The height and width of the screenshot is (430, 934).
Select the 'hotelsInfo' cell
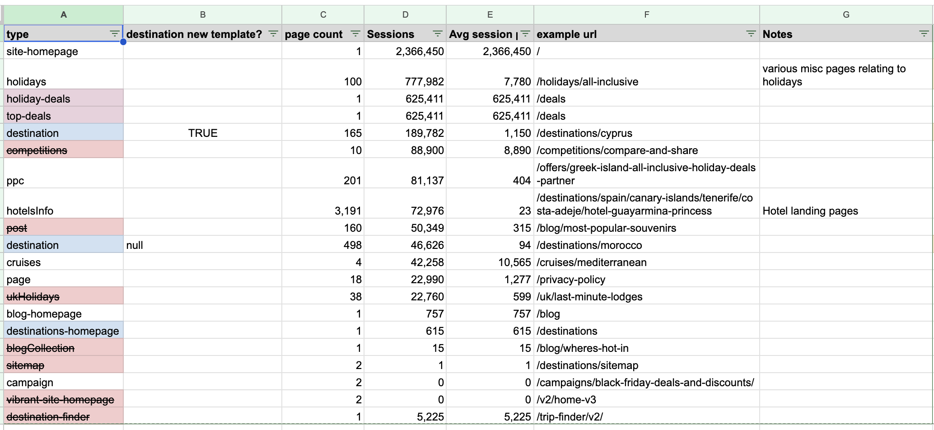pos(64,203)
